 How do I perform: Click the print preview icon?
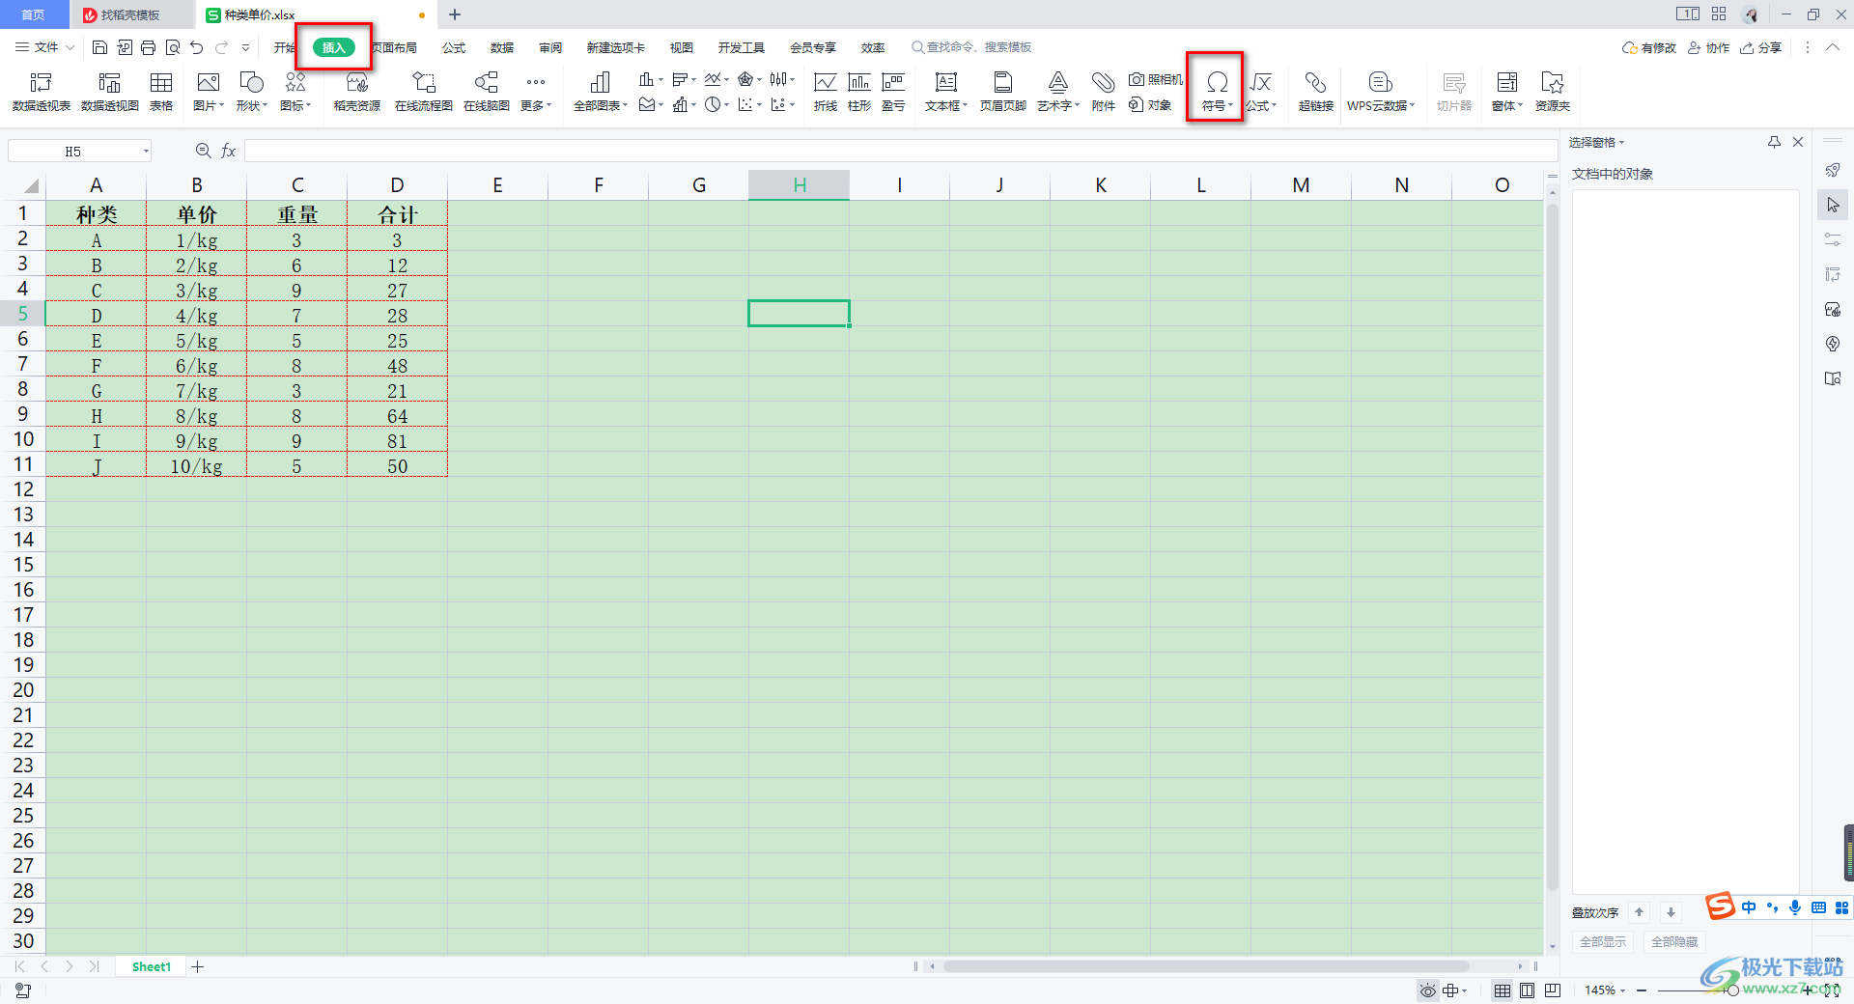[173, 47]
